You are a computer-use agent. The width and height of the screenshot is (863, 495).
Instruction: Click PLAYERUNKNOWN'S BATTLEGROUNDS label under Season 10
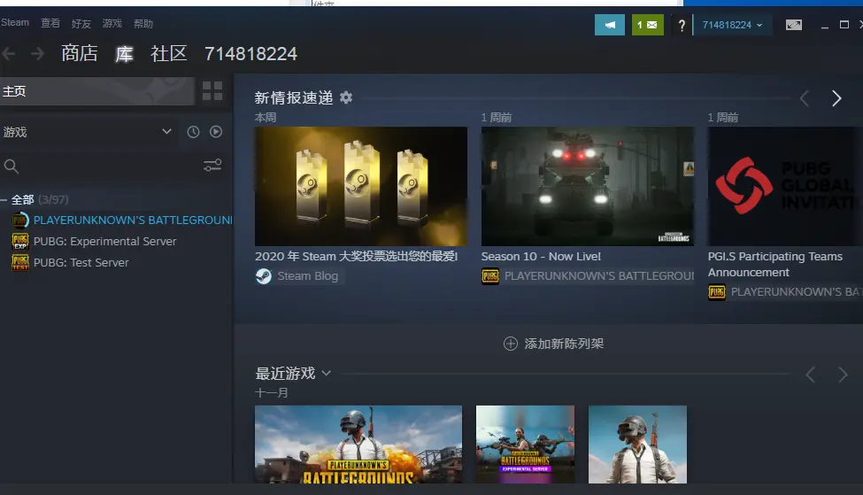tap(599, 276)
